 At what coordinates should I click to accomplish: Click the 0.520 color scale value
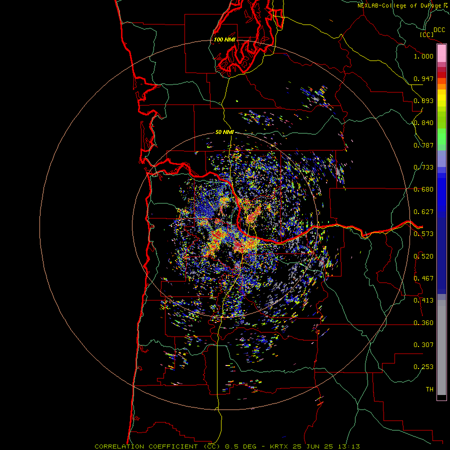pyautogui.click(x=423, y=256)
